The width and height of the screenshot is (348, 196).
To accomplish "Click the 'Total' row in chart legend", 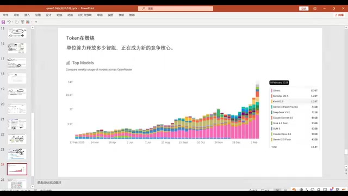I will point(294,147).
